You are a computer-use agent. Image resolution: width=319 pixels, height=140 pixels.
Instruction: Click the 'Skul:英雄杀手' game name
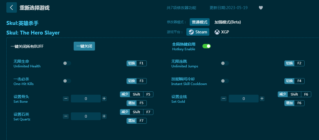coord(22,23)
